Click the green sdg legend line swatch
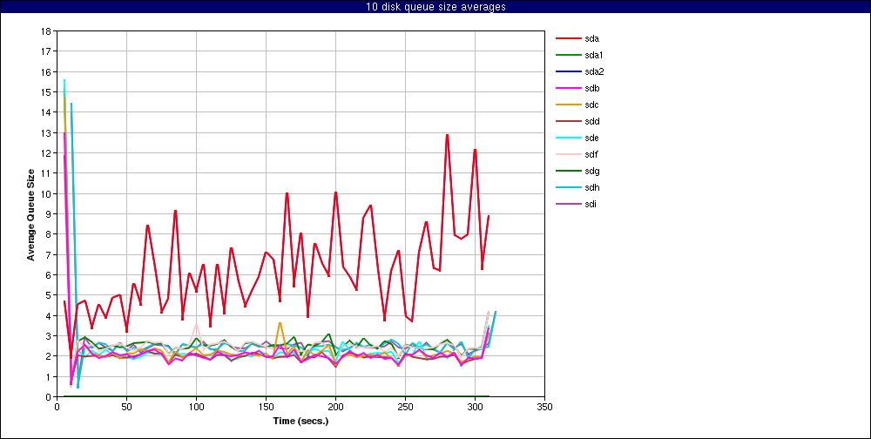This screenshot has width=871, height=439. point(567,171)
